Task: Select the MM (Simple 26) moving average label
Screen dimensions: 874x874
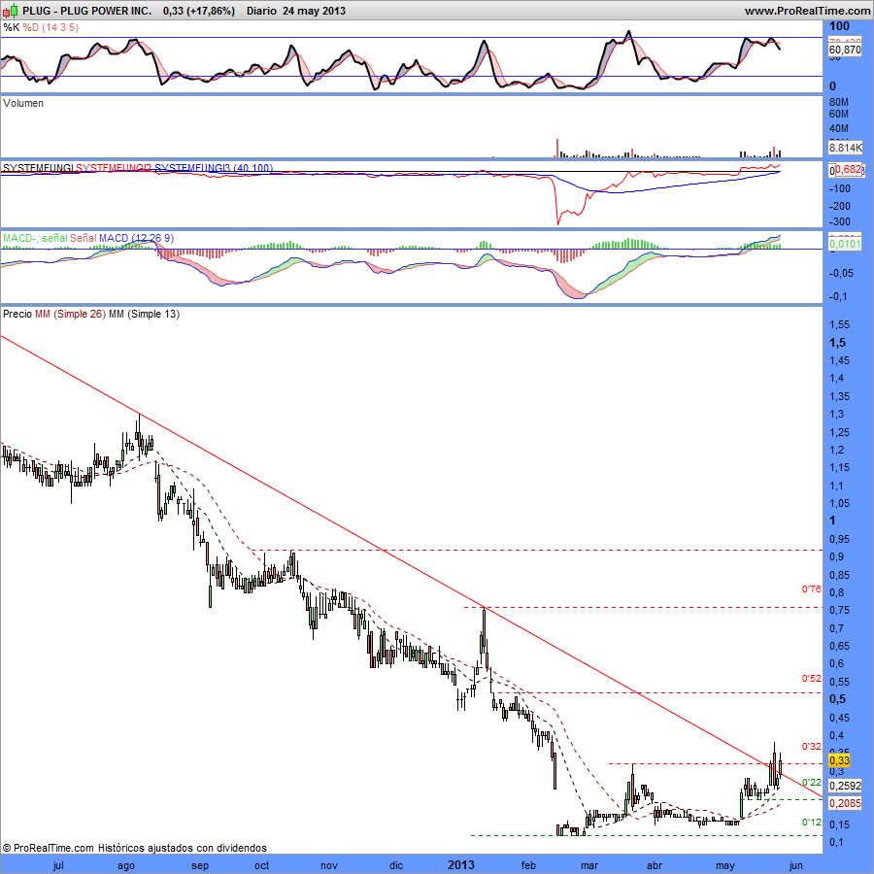Action: (x=70, y=314)
